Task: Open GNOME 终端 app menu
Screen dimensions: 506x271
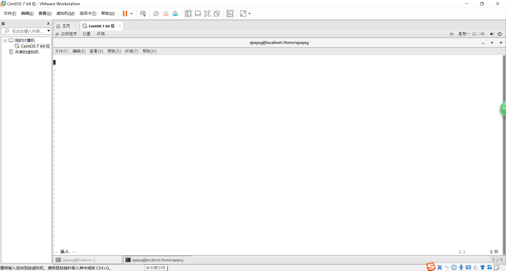Action: [x=101, y=34]
